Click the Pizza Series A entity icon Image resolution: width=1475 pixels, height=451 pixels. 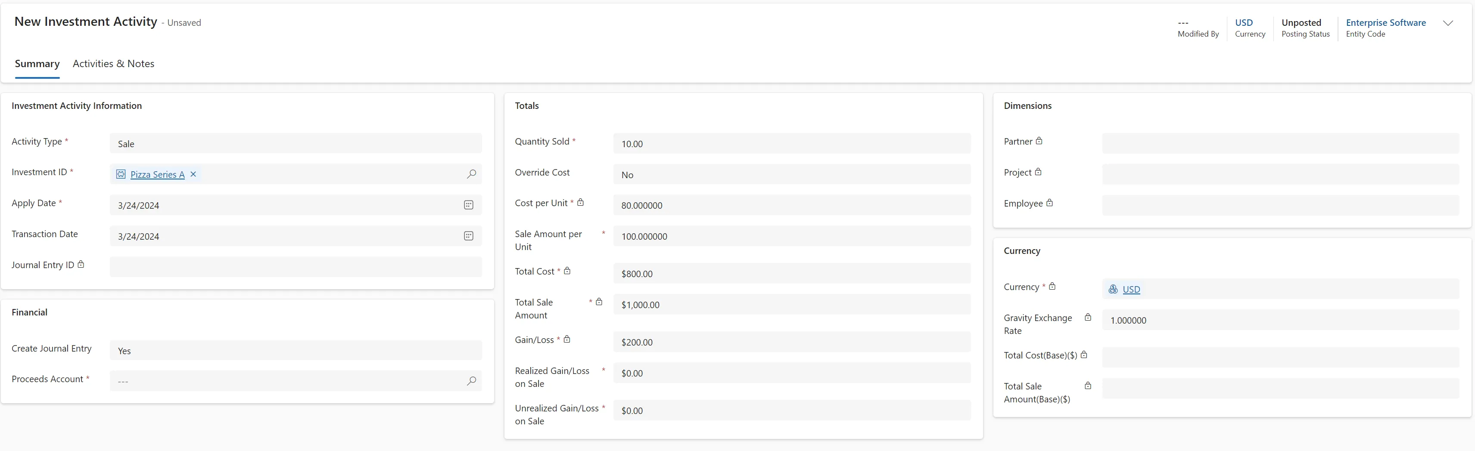pos(121,174)
